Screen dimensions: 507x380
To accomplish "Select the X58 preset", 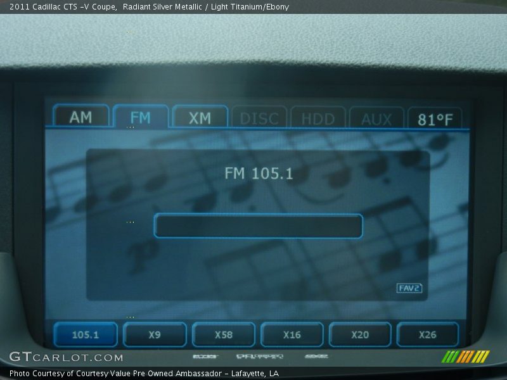I will click(x=224, y=334).
